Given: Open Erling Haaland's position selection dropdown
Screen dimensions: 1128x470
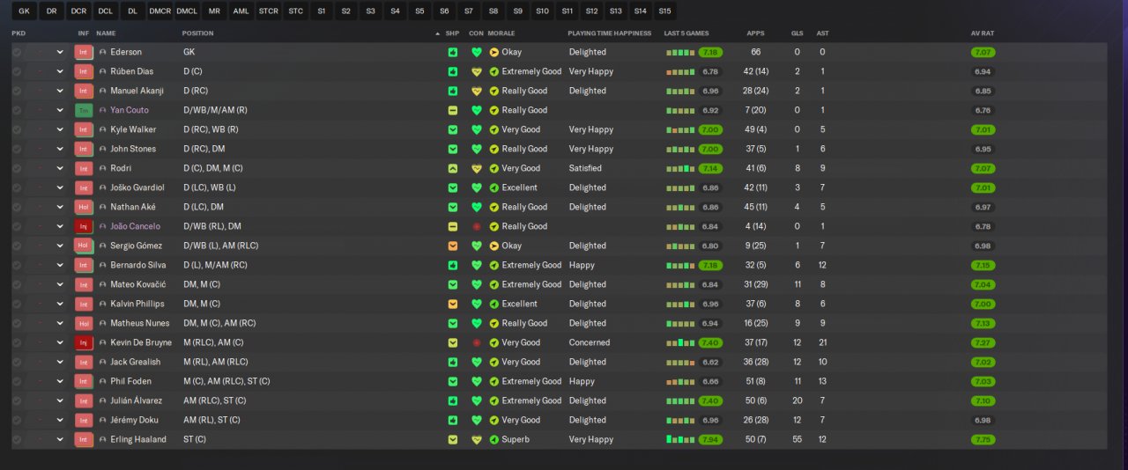Looking at the screenshot, I should pos(60,439).
